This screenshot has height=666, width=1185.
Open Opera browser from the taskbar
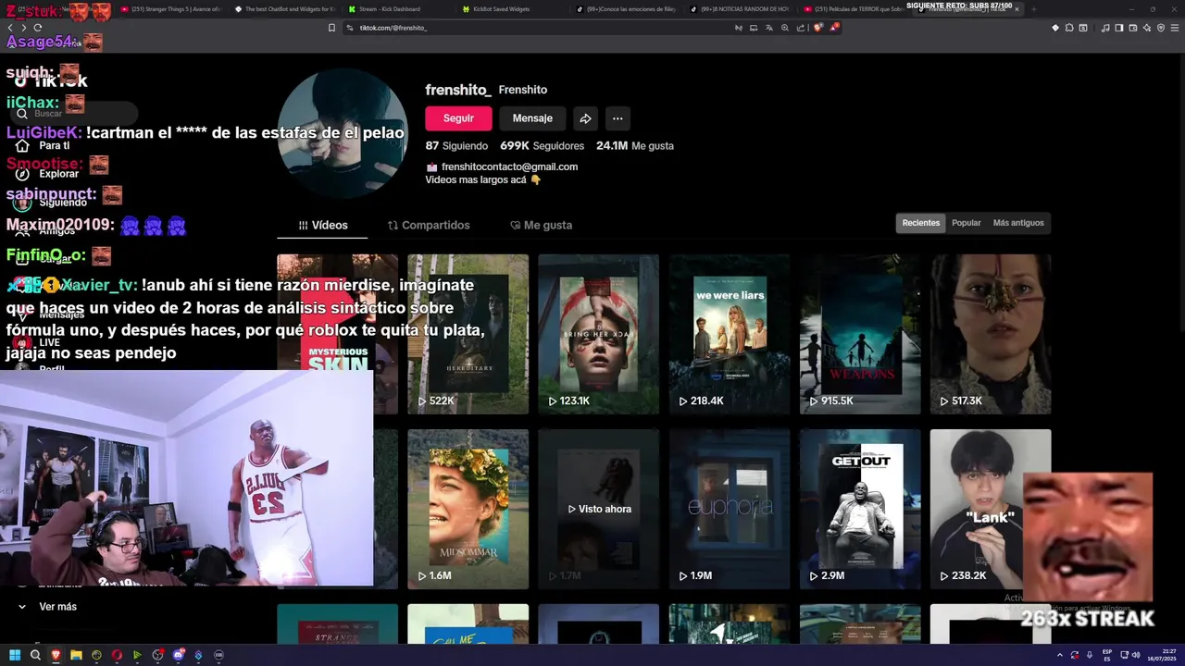click(x=117, y=655)
